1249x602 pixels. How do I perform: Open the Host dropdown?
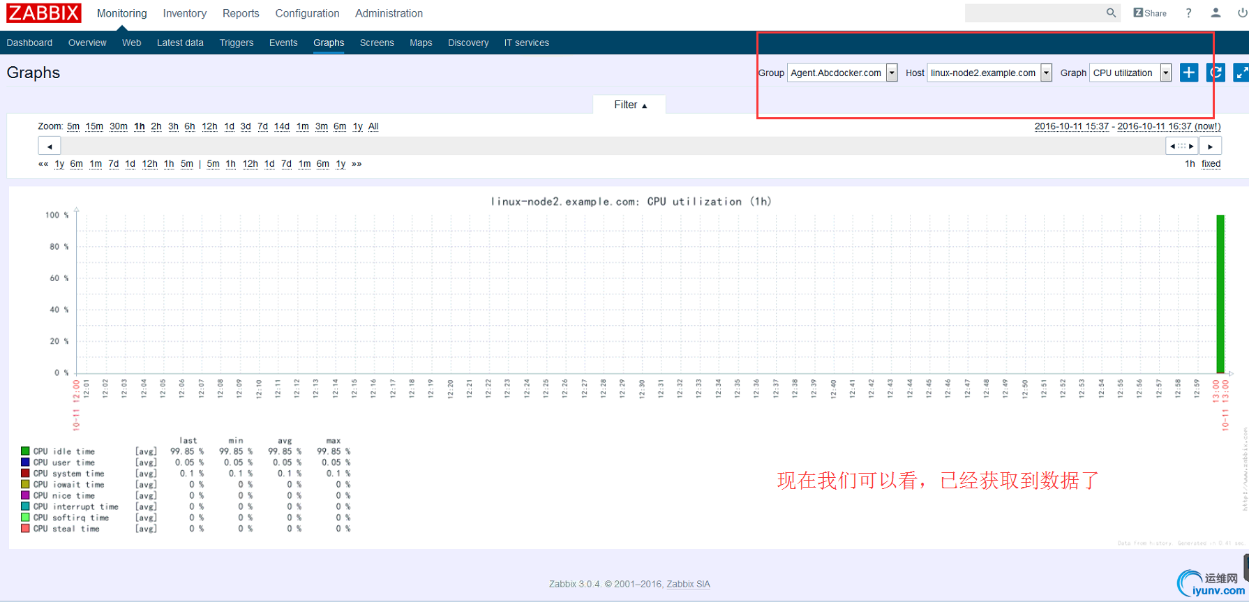coord(989,73)
